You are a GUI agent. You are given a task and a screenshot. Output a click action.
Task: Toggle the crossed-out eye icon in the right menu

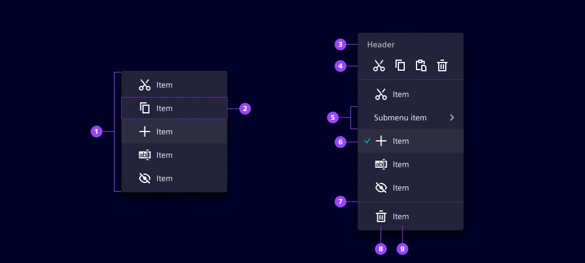[x=381, y=188]
